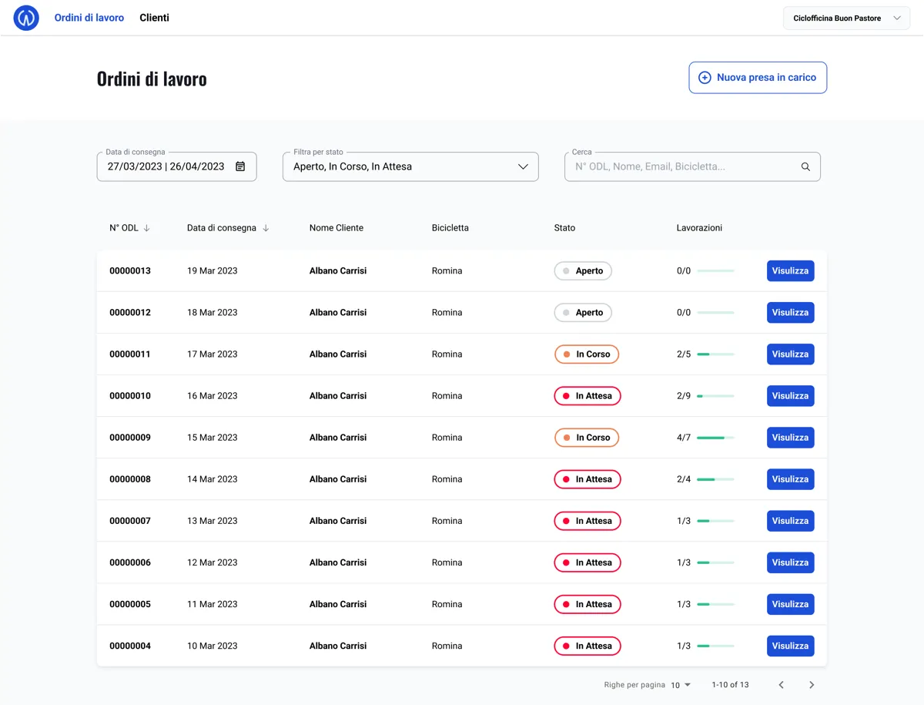Click the Lavorazioni column header
Image resolution: width=924 pixels, height=705 pixels.
(699, 228)
